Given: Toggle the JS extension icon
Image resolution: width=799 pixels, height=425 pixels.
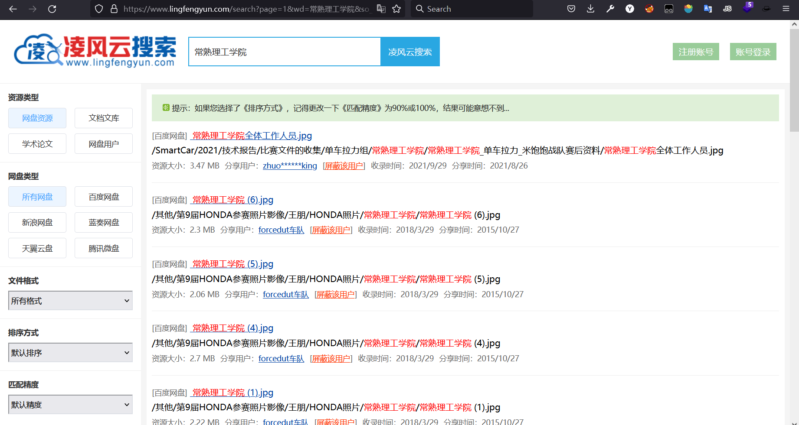Looking at the screenshot, I should 727,9.
